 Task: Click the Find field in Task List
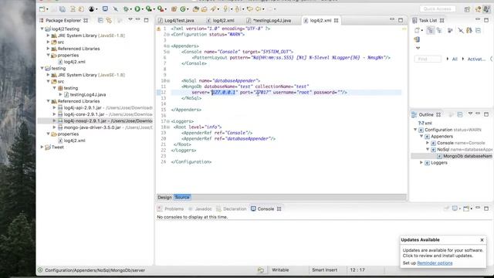click(x=428, y=59)
